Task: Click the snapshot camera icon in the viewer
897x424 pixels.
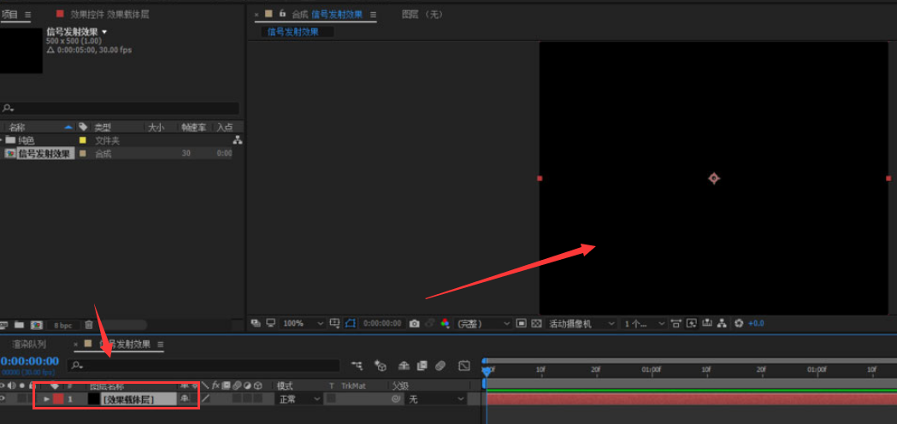Action: pos(414,324)
